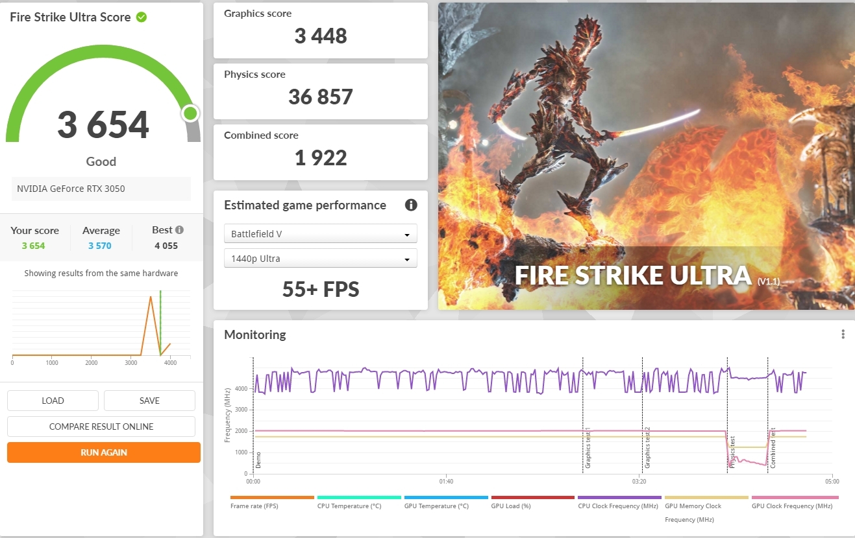Click the FIRE STRIKE ULTRA banner title
The image size is (855, 538).
(x=632, y=275)
